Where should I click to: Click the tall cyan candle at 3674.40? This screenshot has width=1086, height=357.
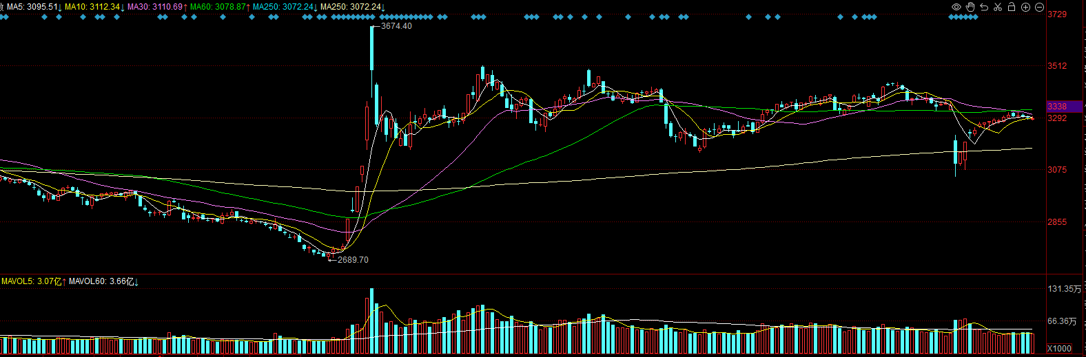tap(372, 48)
